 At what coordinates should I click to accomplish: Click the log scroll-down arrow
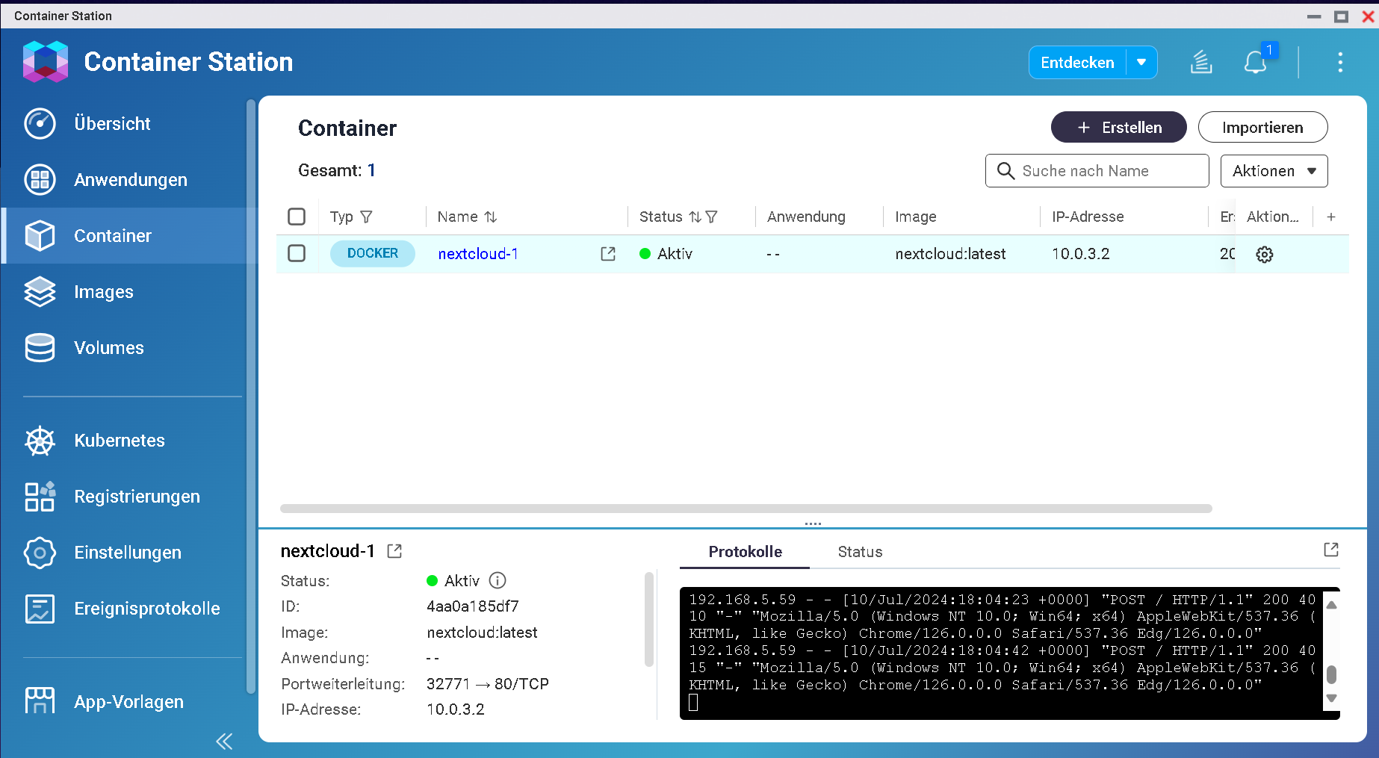coord(1331,698)
